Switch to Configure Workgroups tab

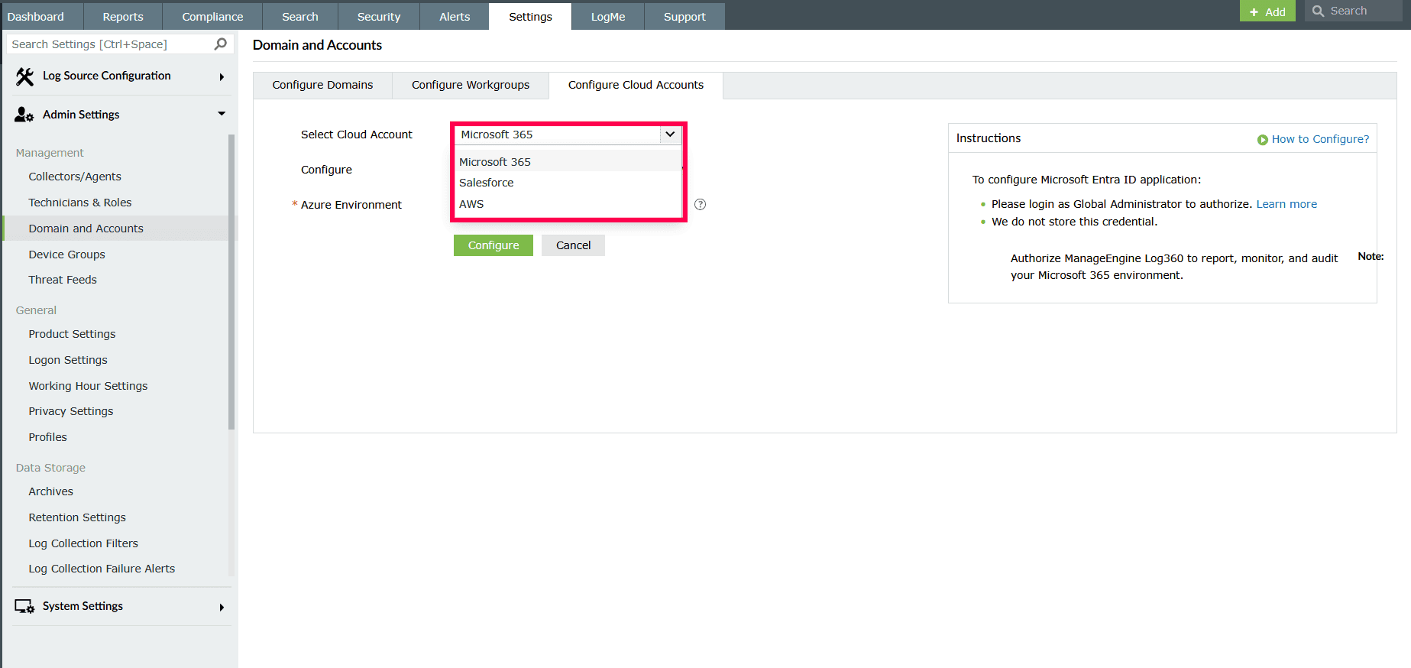tap(471, 85)
